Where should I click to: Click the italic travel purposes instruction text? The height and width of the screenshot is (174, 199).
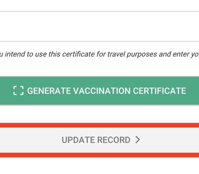tap(99, 54)
